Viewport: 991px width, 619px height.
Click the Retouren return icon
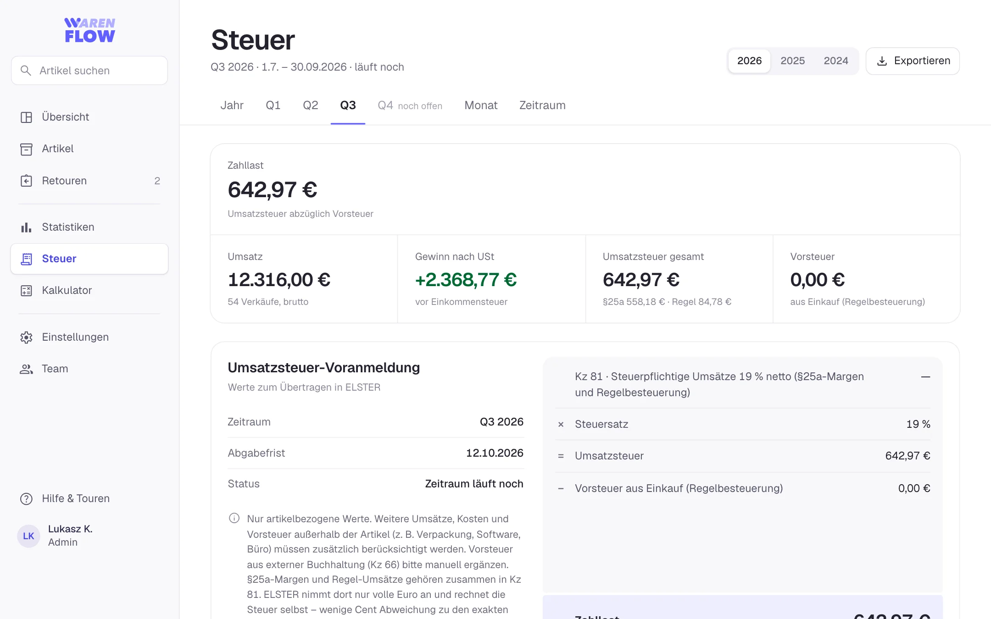click(26, 181)
